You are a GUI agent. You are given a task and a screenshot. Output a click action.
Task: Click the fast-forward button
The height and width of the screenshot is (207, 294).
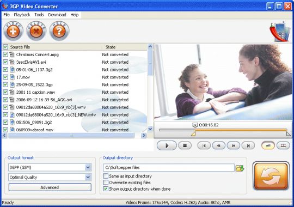(234, 145)
